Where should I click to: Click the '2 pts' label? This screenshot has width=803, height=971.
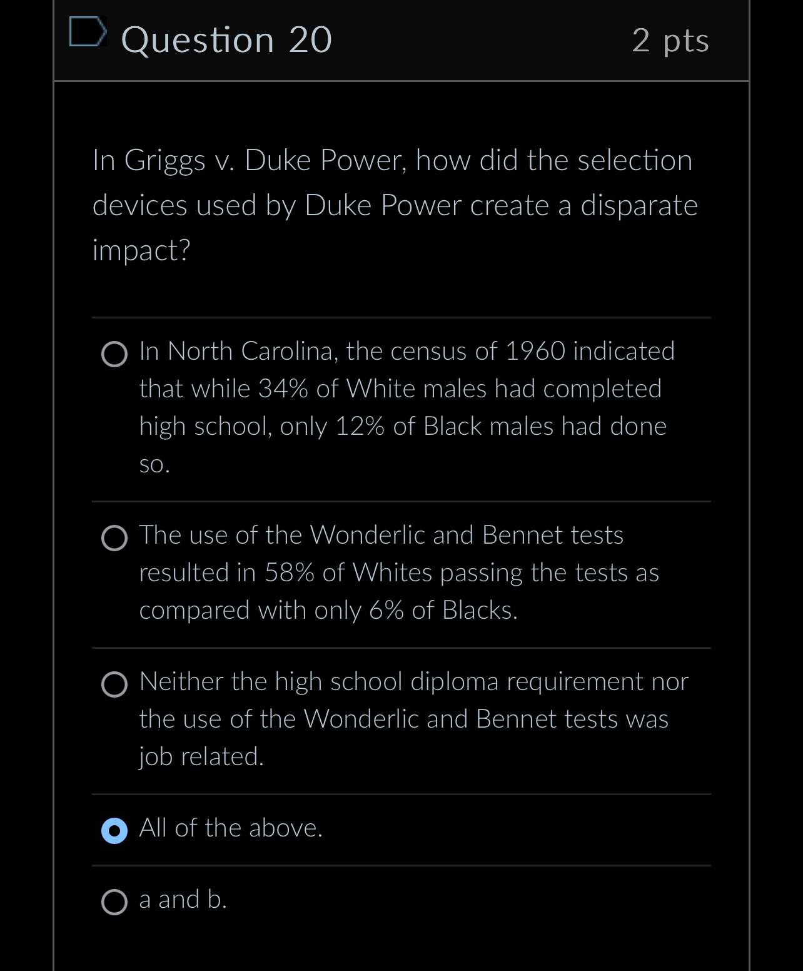pyautogui.click(x=670, y=40)
